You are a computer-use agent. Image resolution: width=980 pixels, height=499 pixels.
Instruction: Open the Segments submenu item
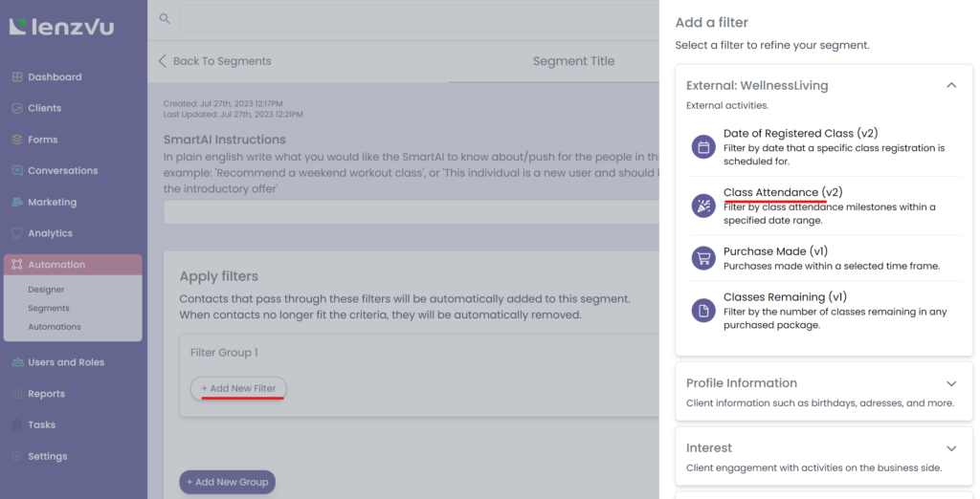click(x=49, y=308)
